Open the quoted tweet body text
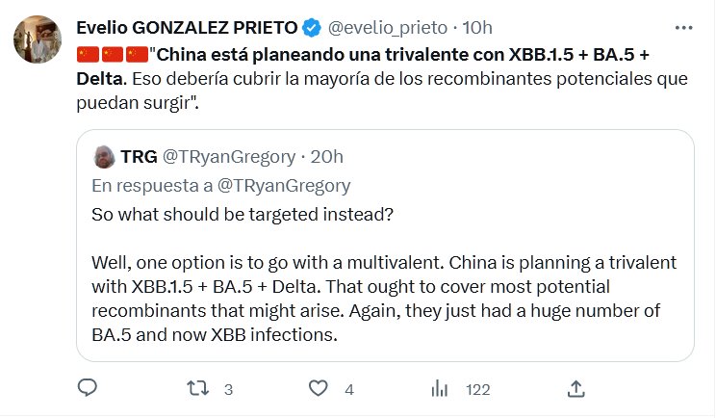The height and width of the screenshot is (418, 716). (x=385, y=286)
